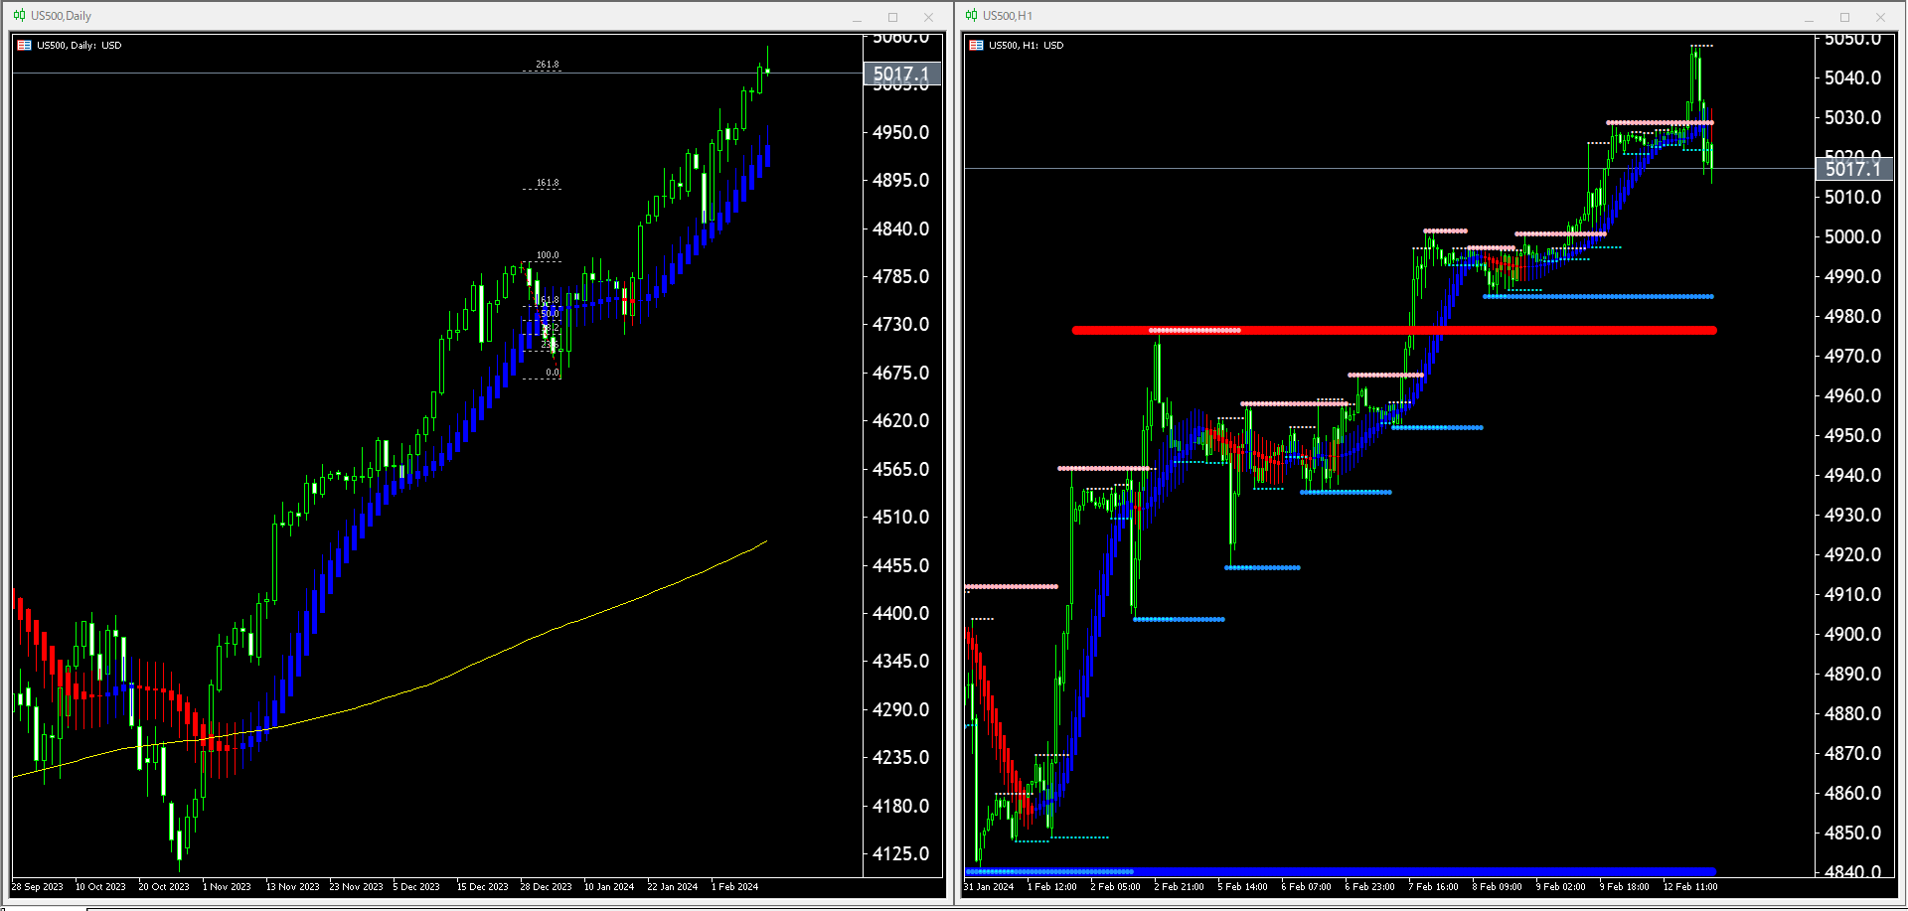Select the 0.0 Fibonacci level label
The height and width of the screenshot is (911, 1908).
553,373
